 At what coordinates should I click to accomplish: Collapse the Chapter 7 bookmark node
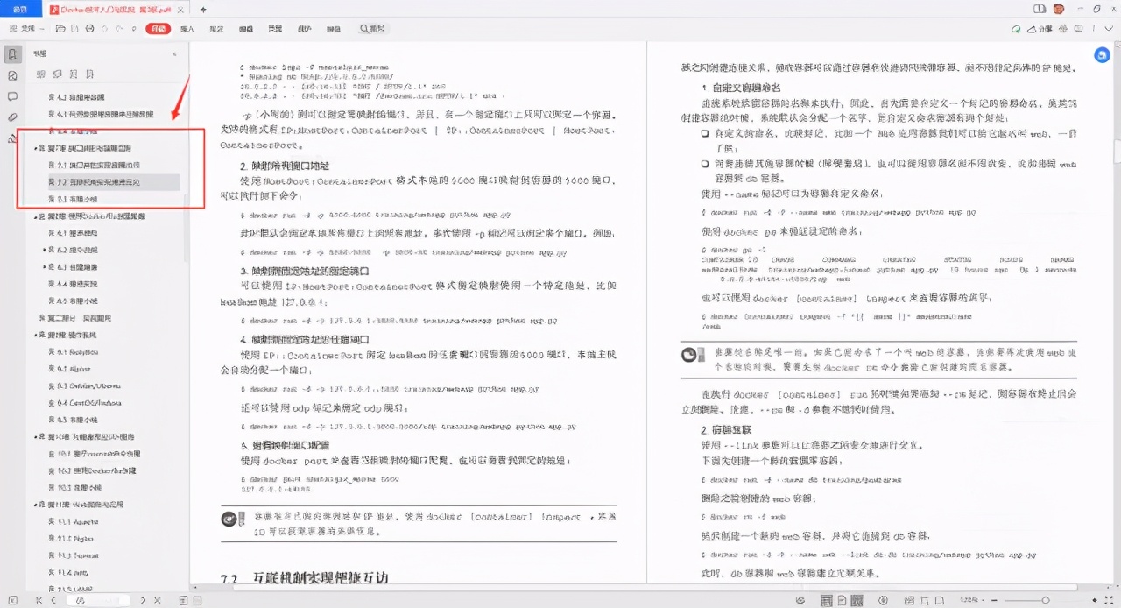36,148
